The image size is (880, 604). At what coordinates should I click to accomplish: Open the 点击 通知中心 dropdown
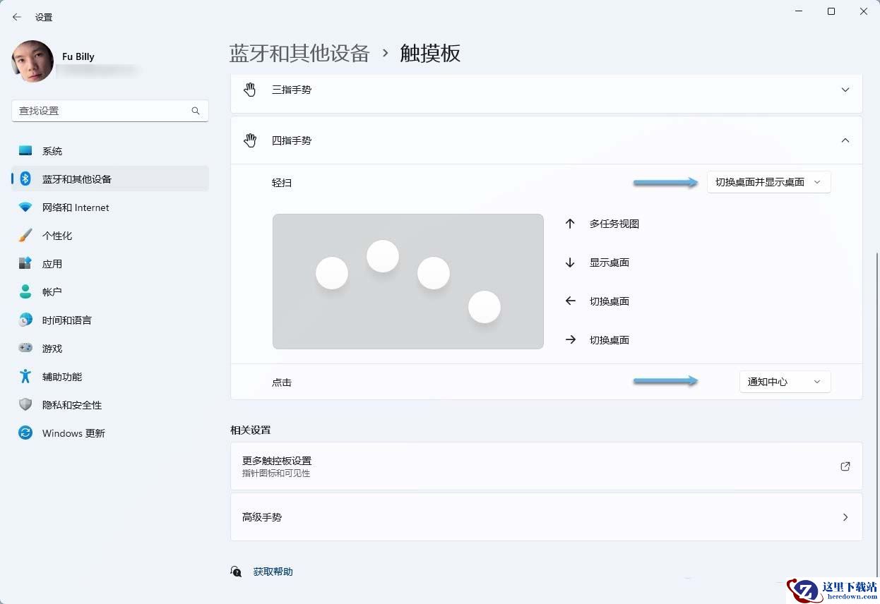(785, 382)
